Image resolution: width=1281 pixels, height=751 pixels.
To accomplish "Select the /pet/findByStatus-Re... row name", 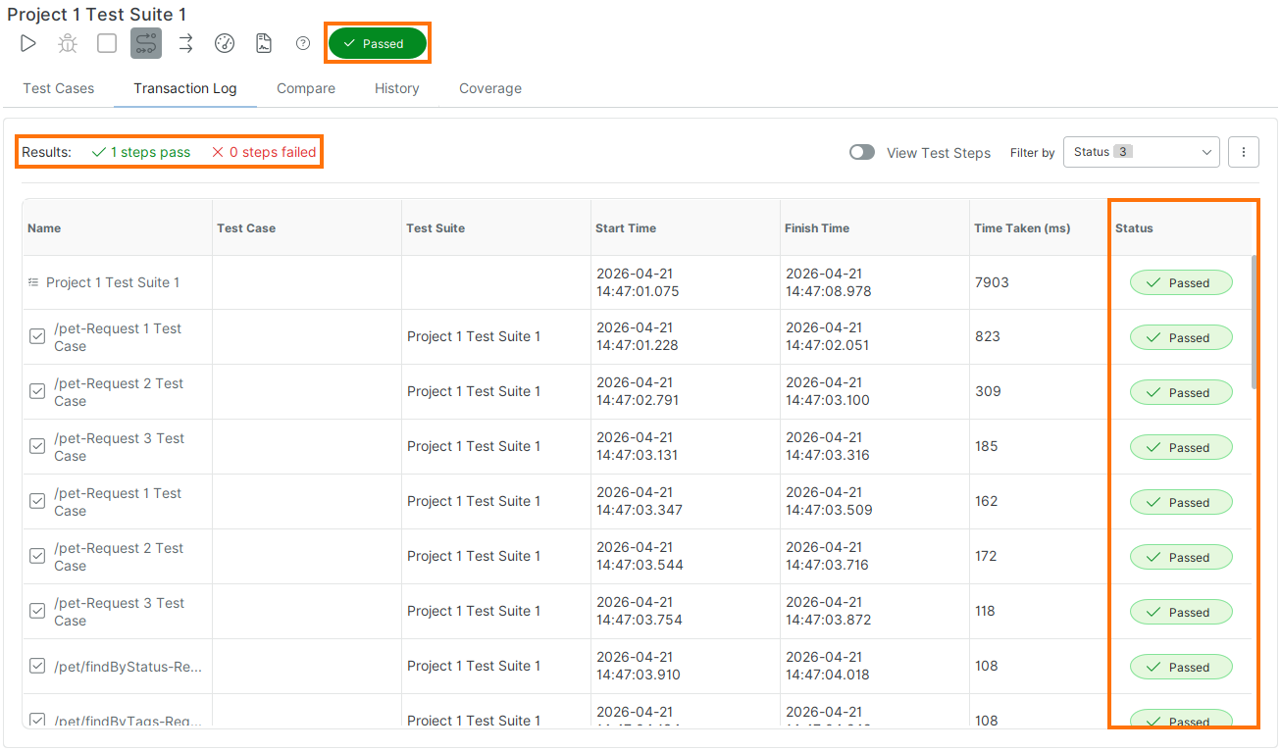I will [128, 667].
